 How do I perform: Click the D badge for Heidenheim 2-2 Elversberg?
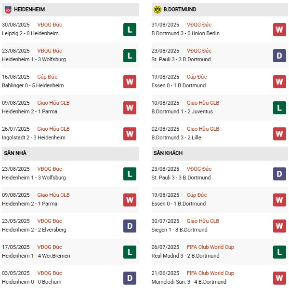(130, 226)
